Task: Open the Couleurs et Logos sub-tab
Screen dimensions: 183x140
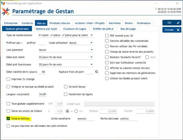Action: click(74, 29)
